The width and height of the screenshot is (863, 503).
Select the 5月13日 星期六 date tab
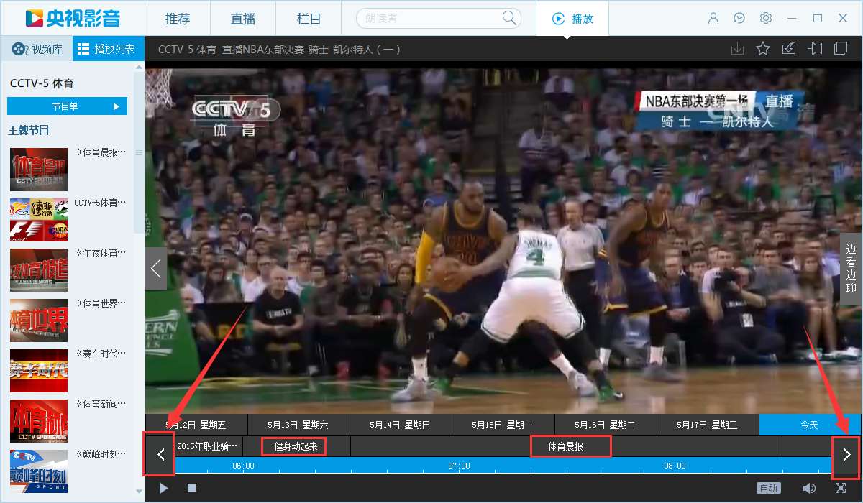tap(298, 425)
